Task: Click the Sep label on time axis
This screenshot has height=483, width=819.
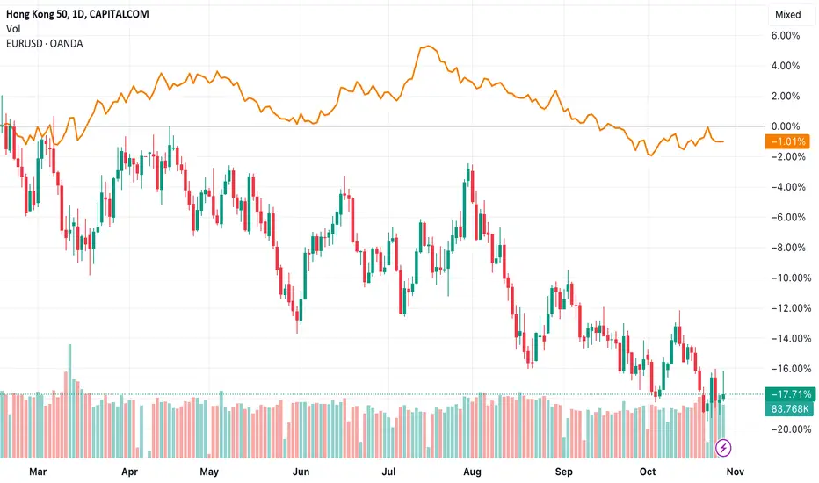Action: (563, 472)
